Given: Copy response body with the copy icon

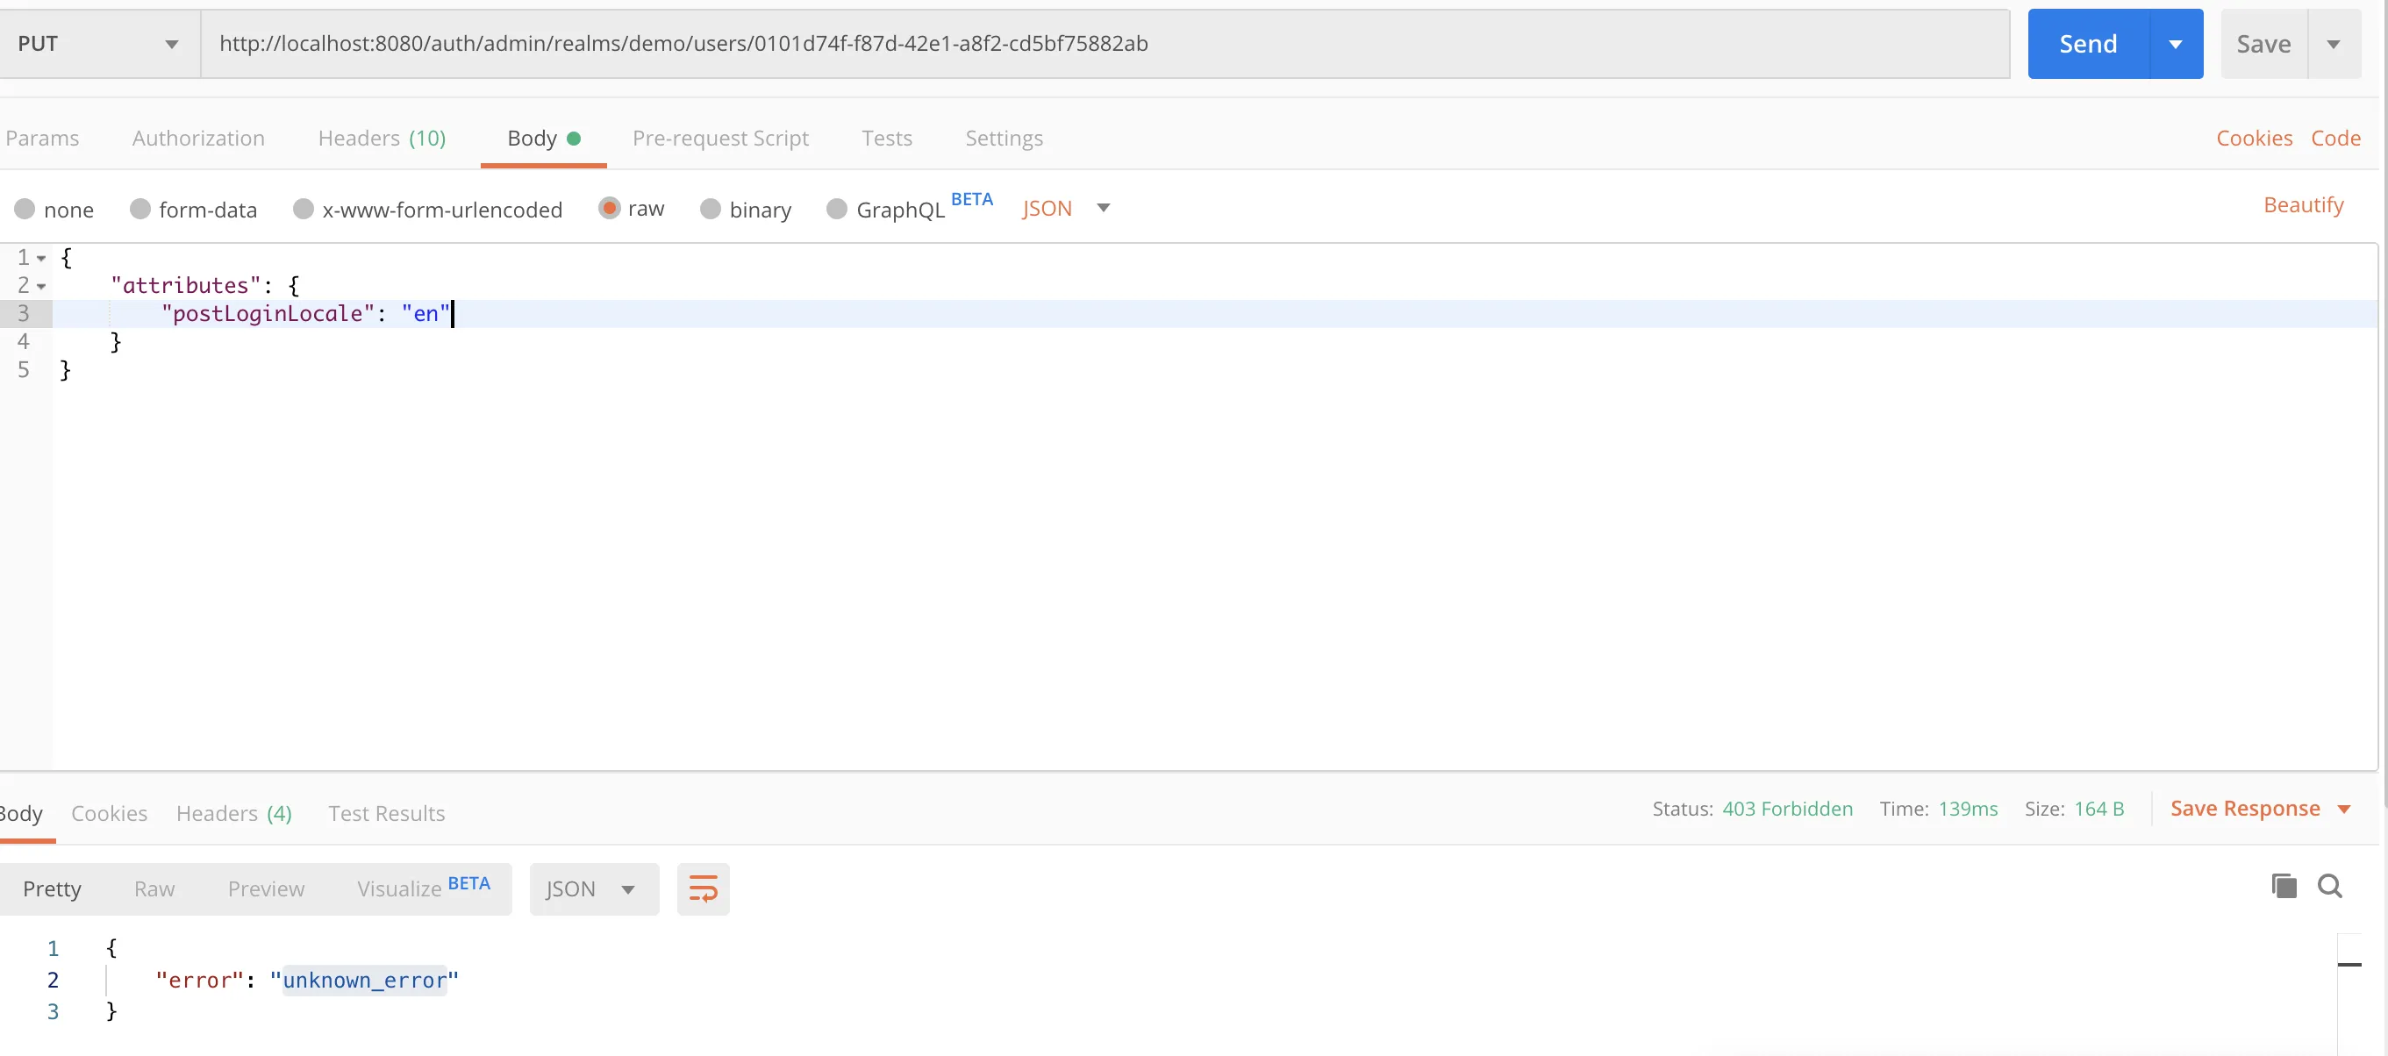Looking at the screenshot, I should tap(2284, 887).
